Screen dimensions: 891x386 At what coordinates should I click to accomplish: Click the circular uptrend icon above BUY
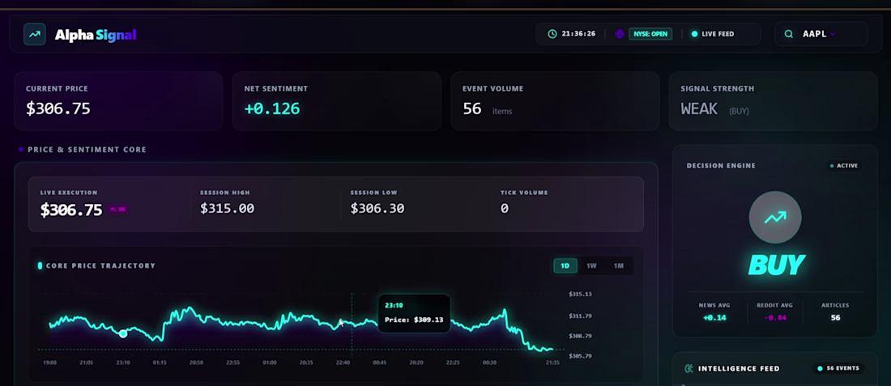[x=775, y=218]
